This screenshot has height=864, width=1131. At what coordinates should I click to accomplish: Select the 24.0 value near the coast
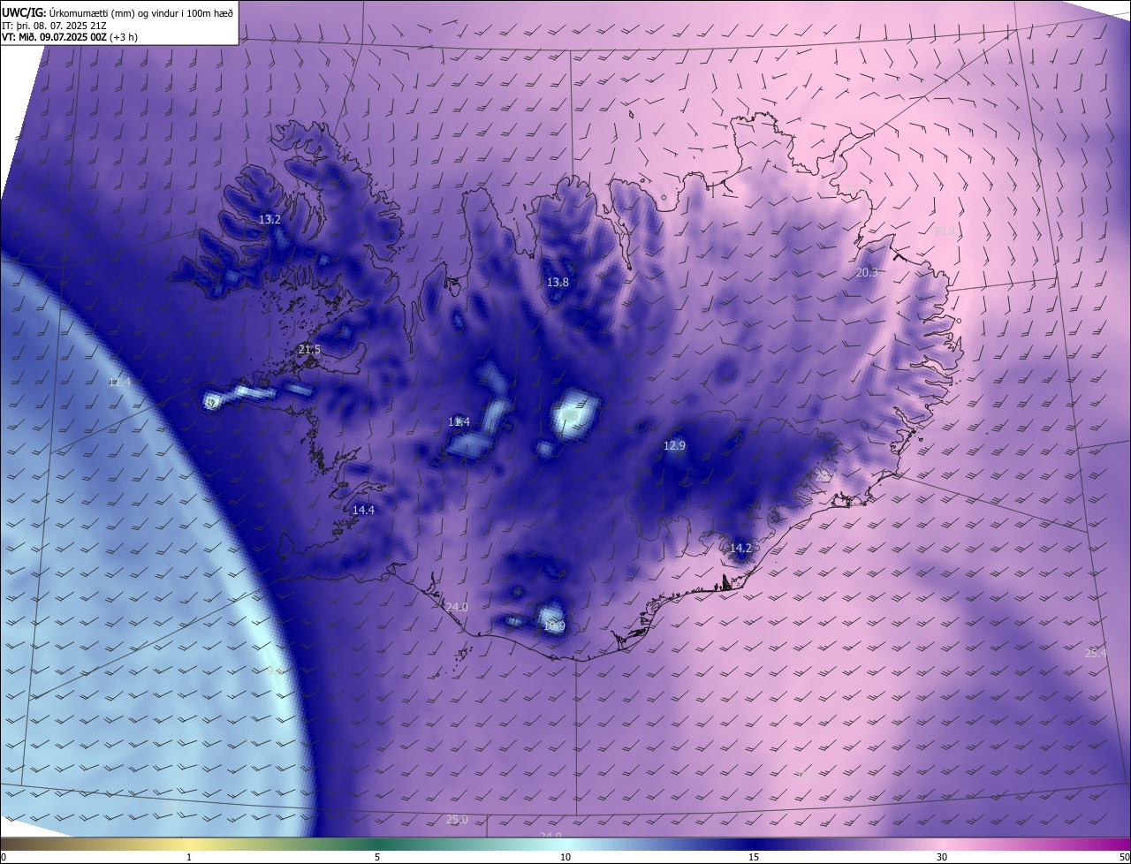coord(457,608)
